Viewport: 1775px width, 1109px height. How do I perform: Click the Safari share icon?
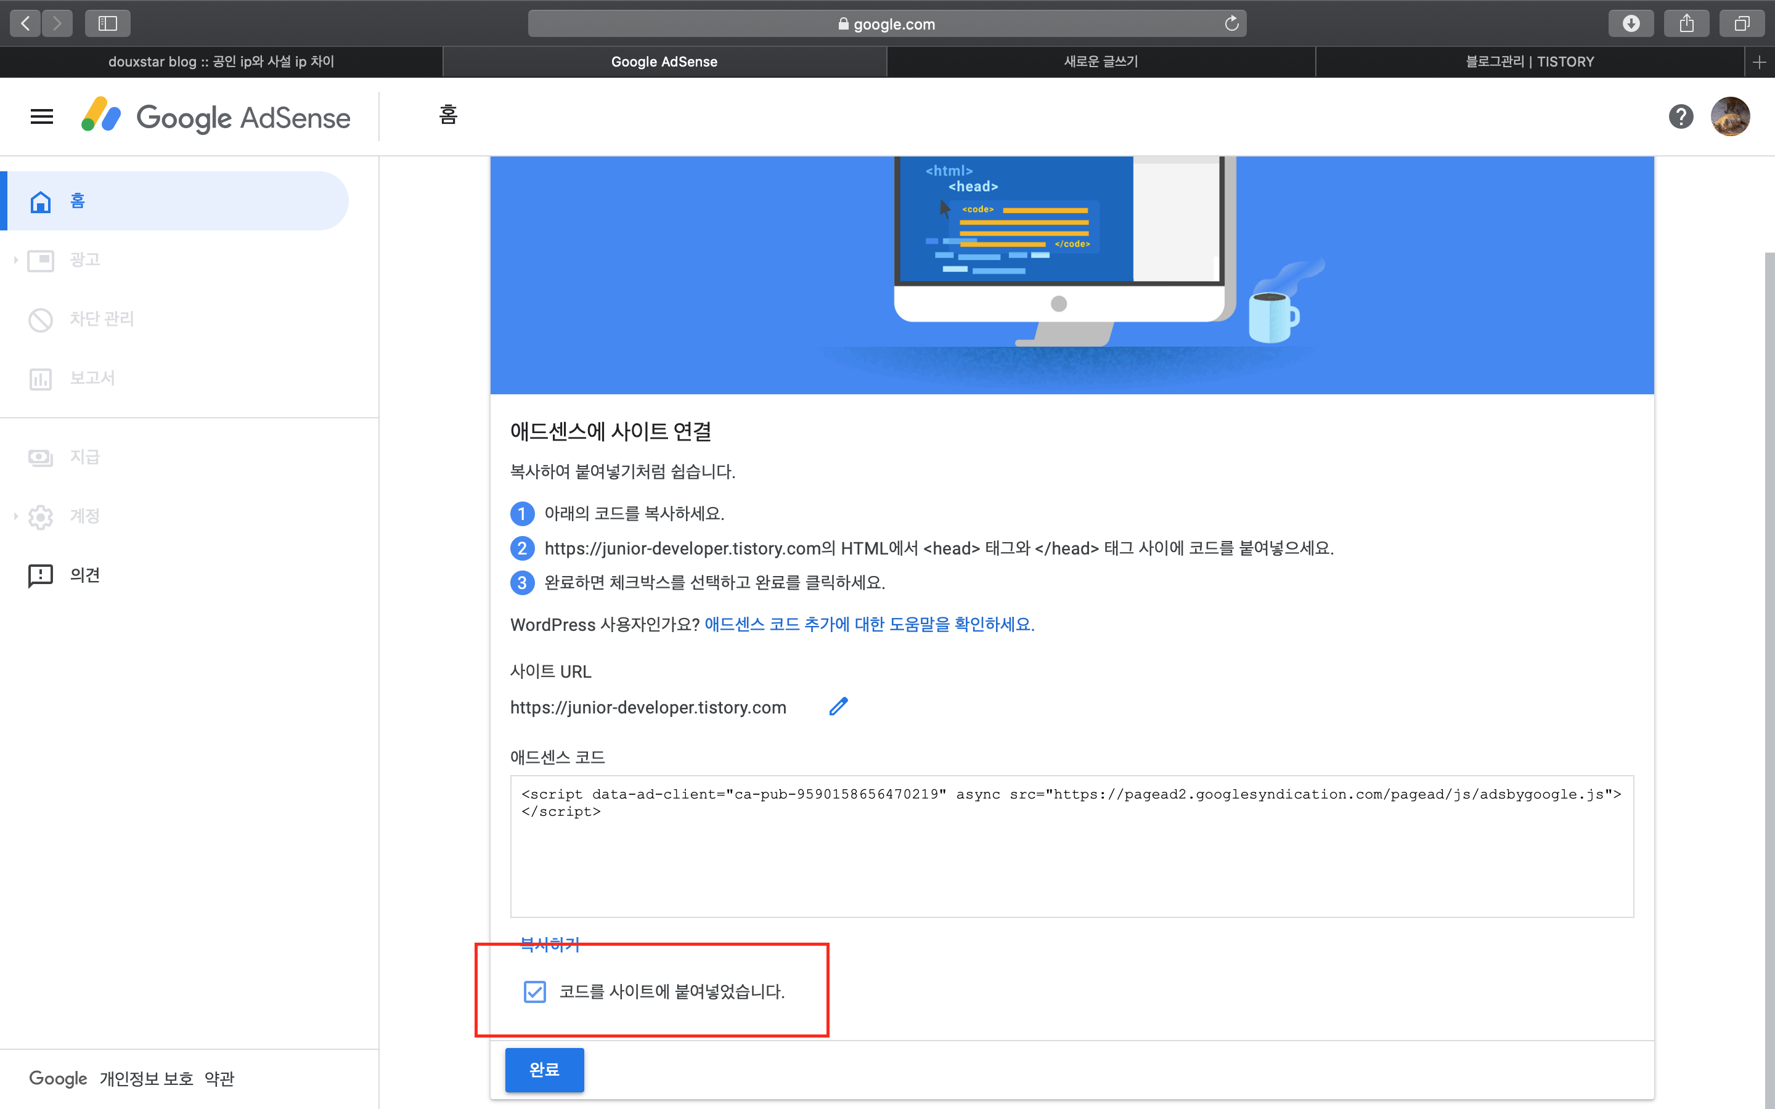1686,23
